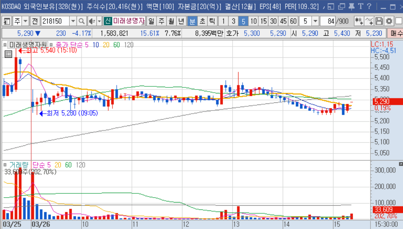
Task: Choose 60-minute interval
Action: (x=293, y=21)
